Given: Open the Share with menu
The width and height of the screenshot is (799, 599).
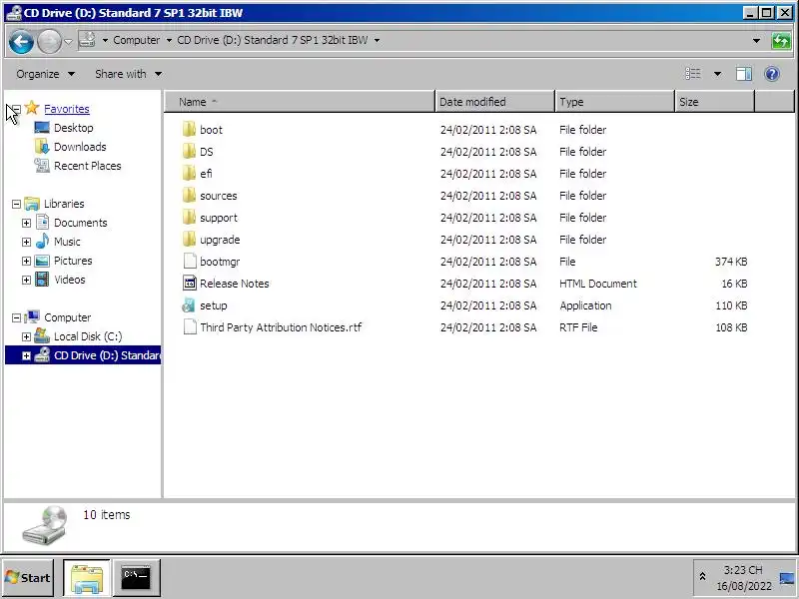Looking at the screenshot, I should 129,74.
